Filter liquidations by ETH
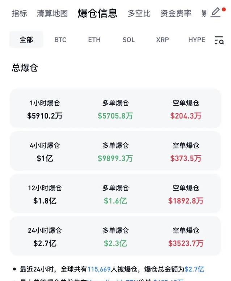Viewport: 231px width, 281px height. coord(94,40)
